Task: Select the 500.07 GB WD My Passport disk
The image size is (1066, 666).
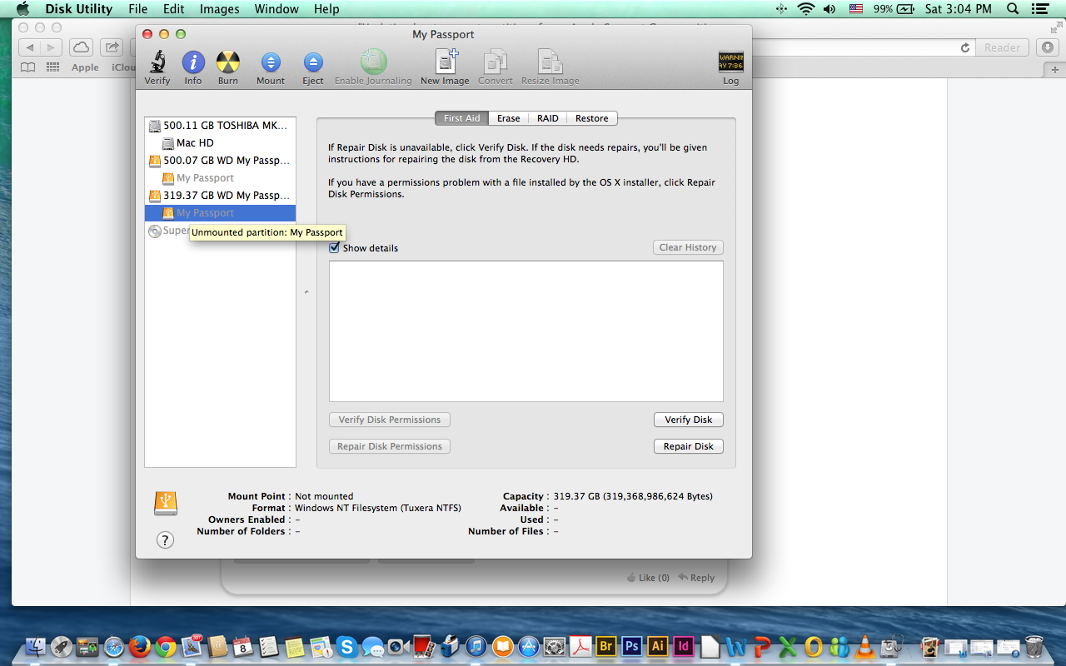Action: click(x=220, y=161)
